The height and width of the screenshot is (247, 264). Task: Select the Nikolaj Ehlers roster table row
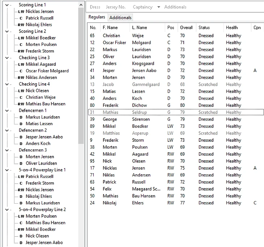[x=176, y=203]
